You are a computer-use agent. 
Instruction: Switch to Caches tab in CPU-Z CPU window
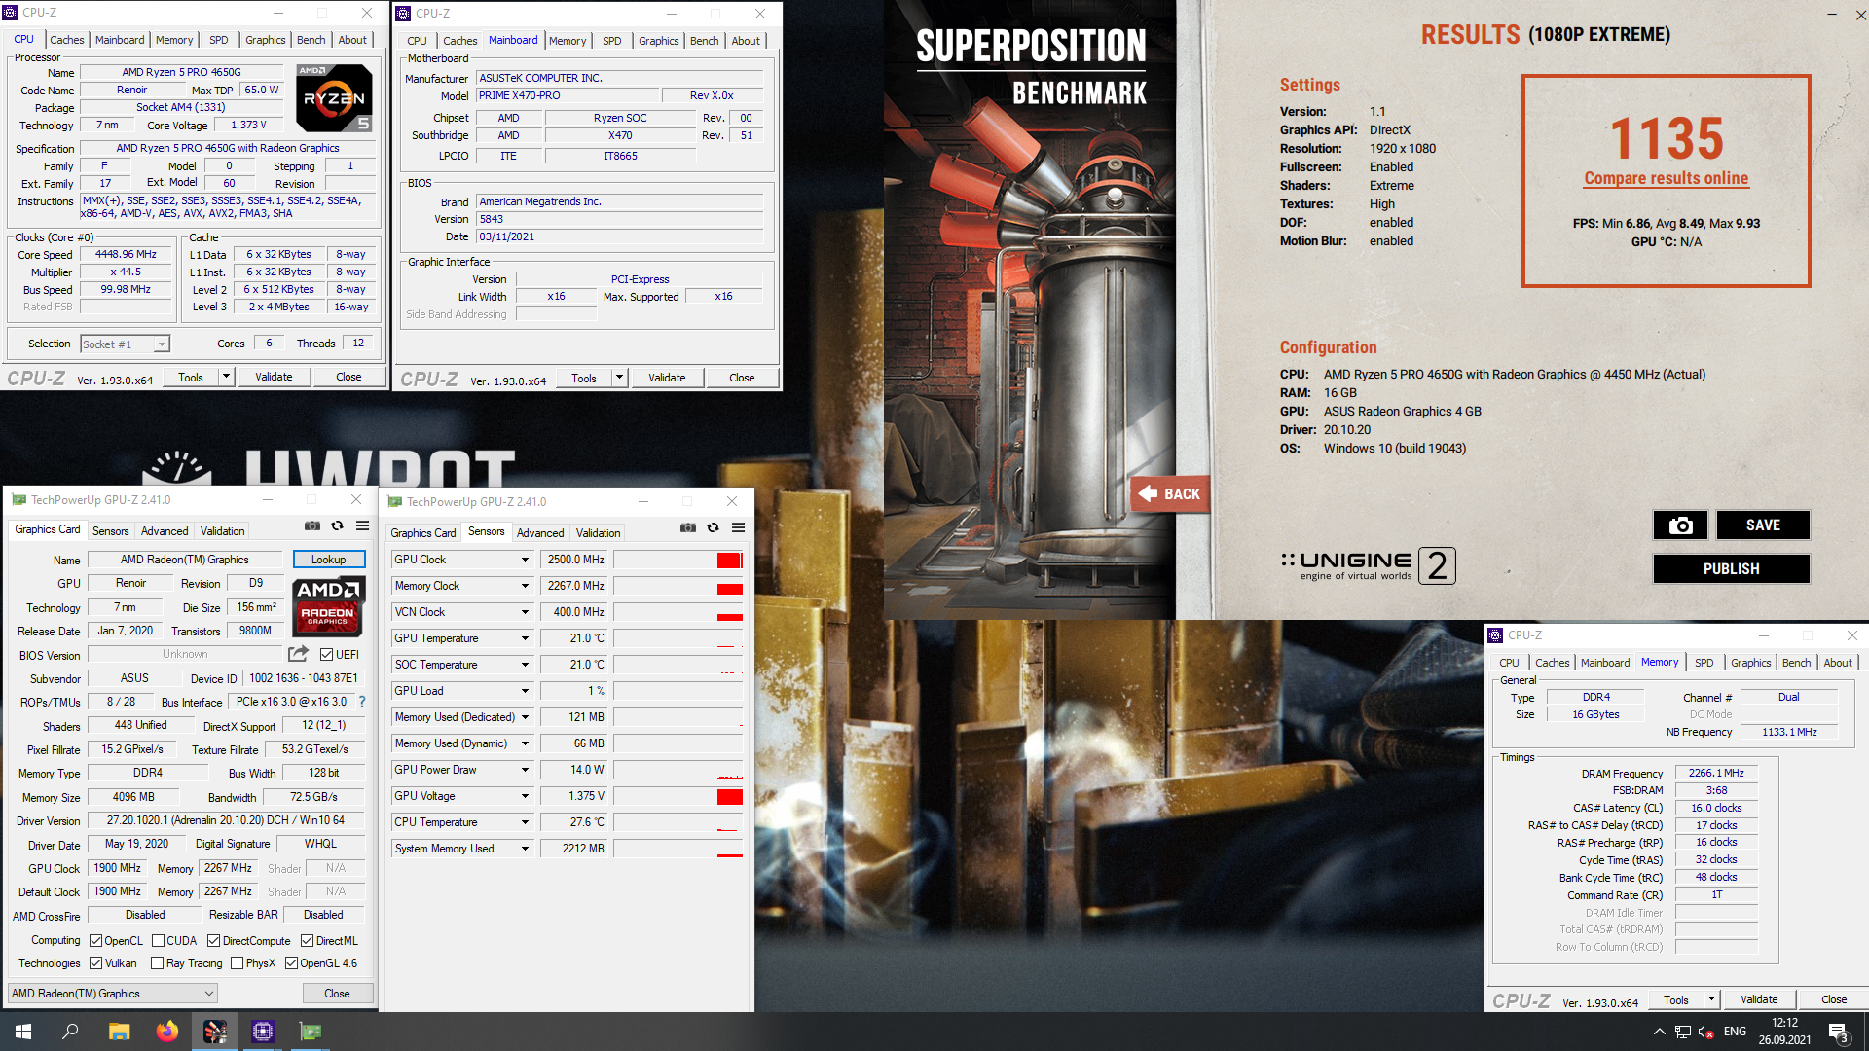[67, 40]
